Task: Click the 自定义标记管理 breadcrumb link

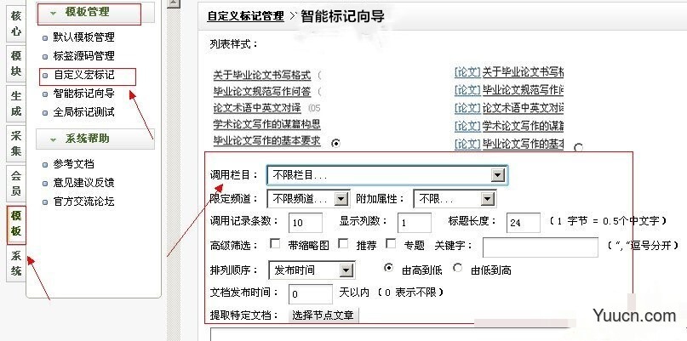Action: tap(244, 16)
